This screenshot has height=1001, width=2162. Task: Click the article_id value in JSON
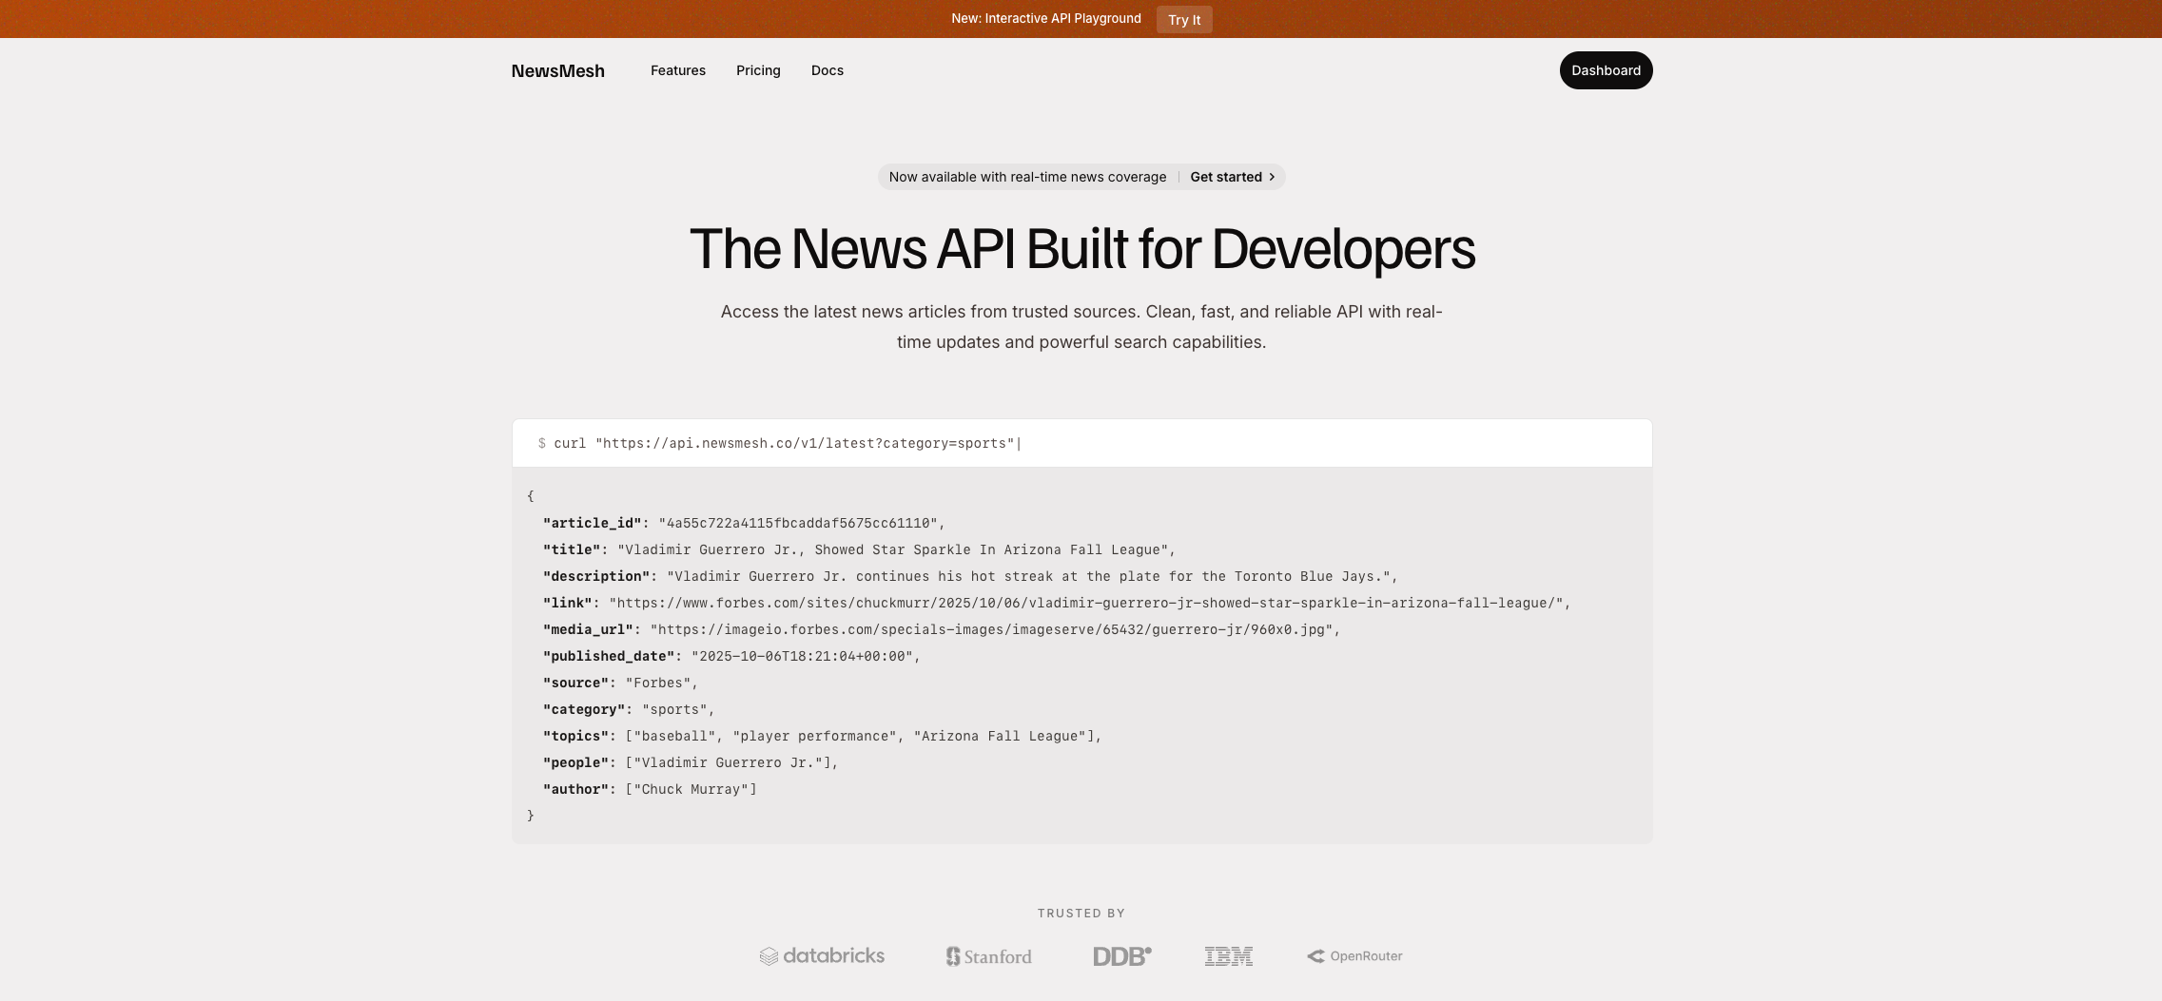798,523
